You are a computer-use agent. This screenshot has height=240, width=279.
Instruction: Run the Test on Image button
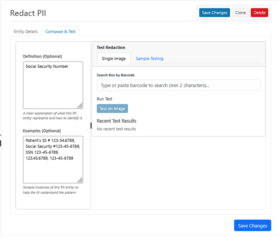[x=112, y=109]
